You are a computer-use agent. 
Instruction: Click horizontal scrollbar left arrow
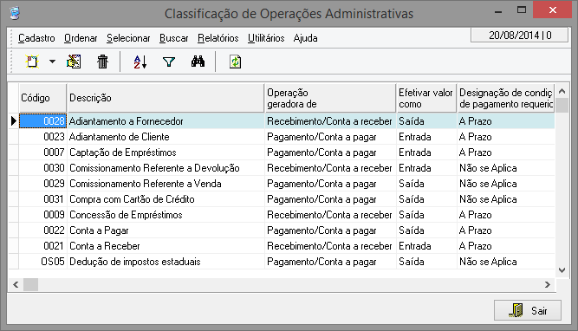[16, 284]
